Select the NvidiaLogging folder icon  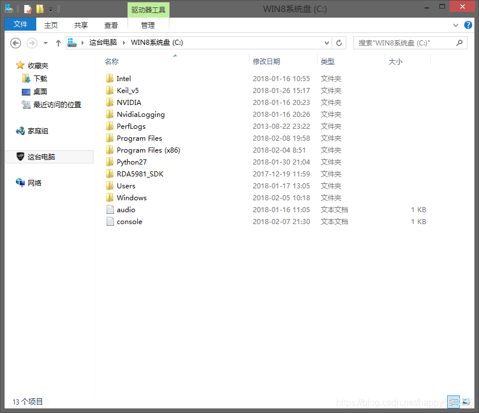(x=109, y=115)
